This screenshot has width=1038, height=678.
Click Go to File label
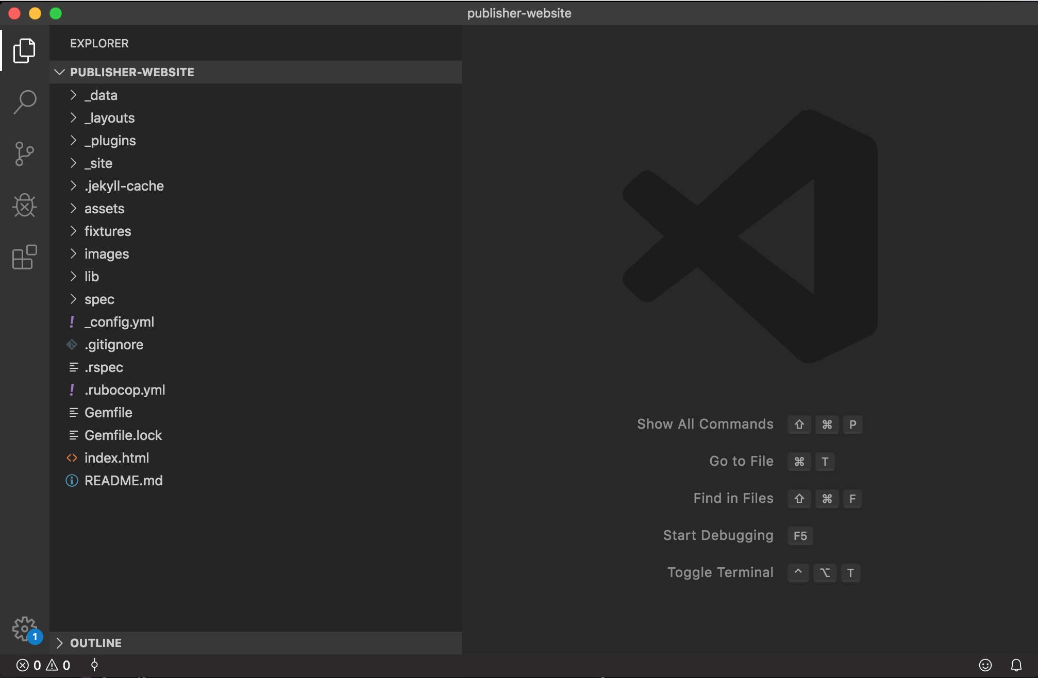tap(741, 461)
